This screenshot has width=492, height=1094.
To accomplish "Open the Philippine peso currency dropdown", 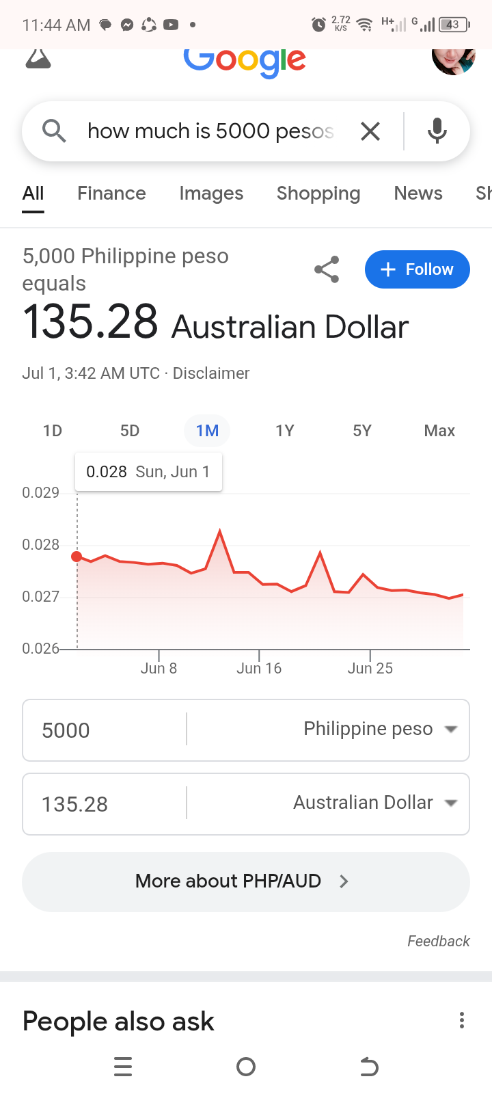I will 380,730.
